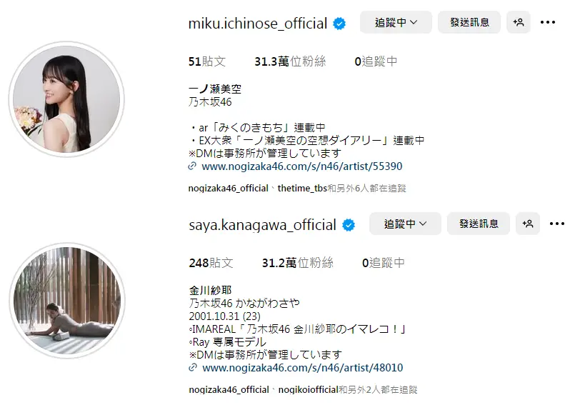Screen dimensions: 575x410
Task: Open the nogizaka46.com/s/n46/artist/48010 link
Action: pos(303,367)
